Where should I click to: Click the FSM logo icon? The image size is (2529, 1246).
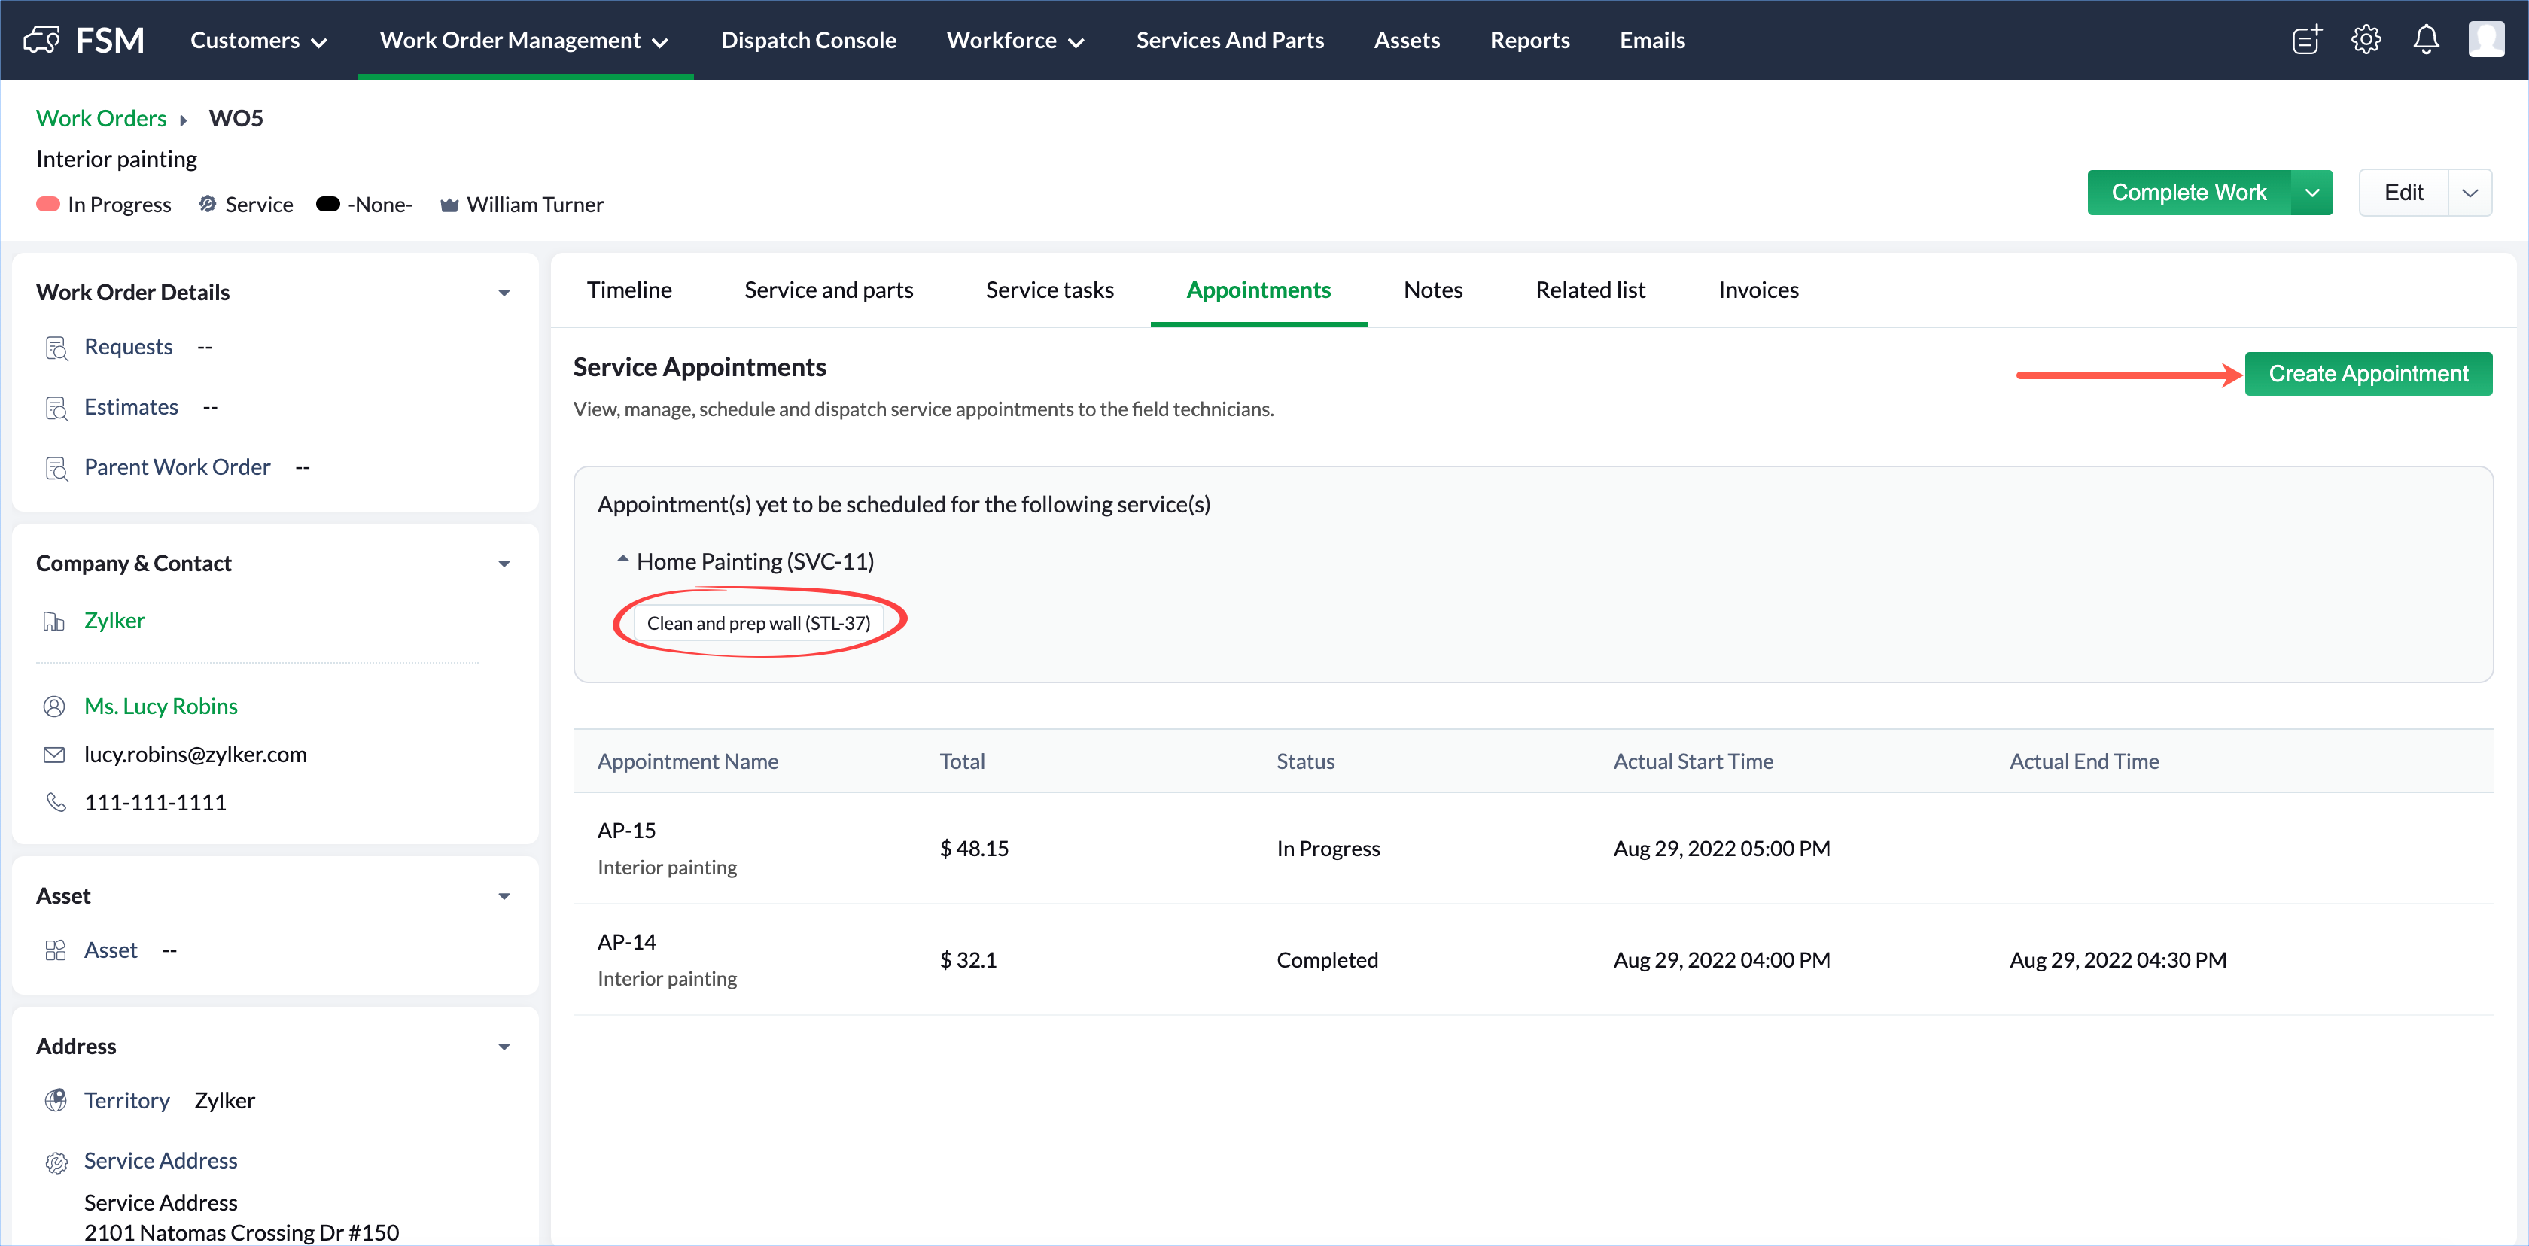click(41, 40)
